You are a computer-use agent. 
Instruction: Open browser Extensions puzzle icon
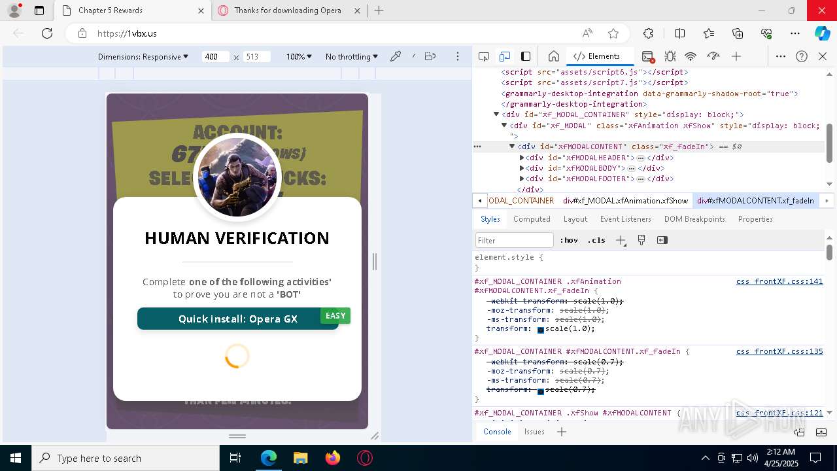tap(648, 33)
